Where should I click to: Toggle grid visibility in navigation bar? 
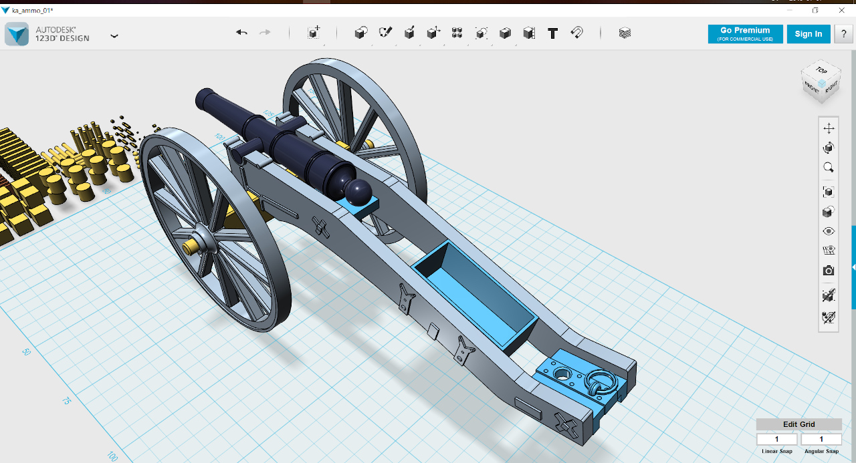pyautogui.click(x=829, y=251)
